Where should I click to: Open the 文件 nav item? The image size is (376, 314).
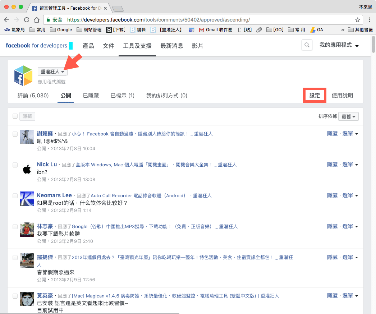[x=109, y=46]
